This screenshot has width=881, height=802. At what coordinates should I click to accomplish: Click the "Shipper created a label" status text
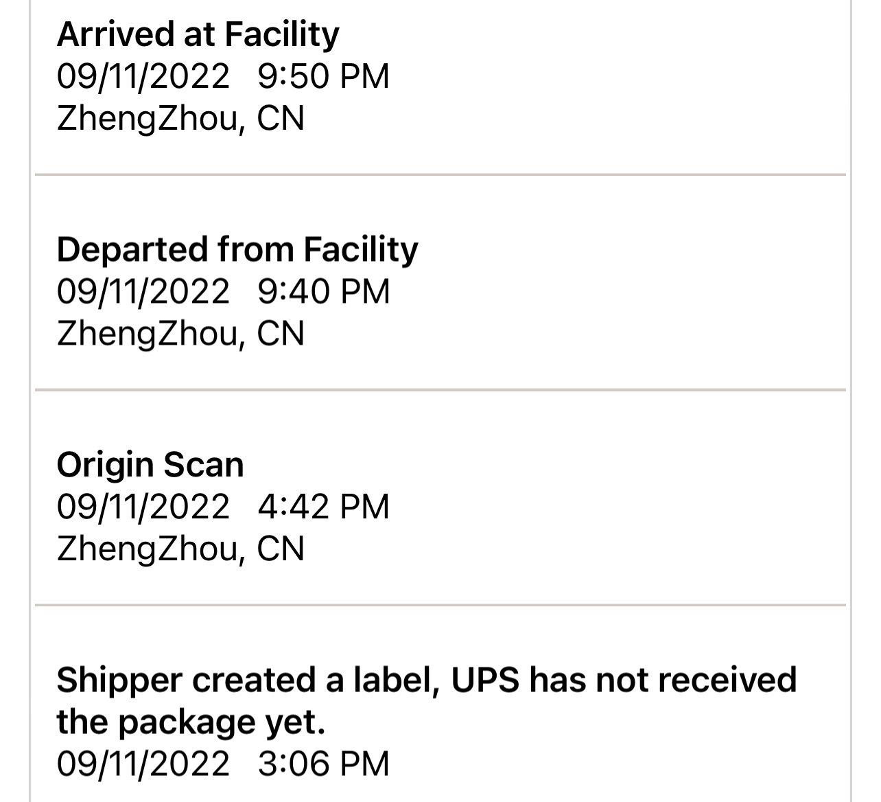point(247,680)
